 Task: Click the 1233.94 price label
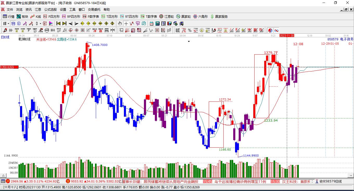271,120
